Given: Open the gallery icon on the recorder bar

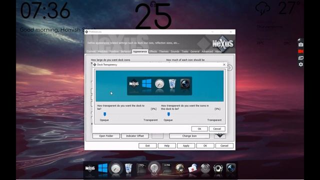Looking at the screenshot, I should (x=301, y=58).
